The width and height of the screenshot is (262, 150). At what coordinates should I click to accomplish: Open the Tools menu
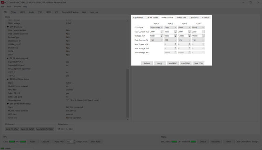(9, 6)
